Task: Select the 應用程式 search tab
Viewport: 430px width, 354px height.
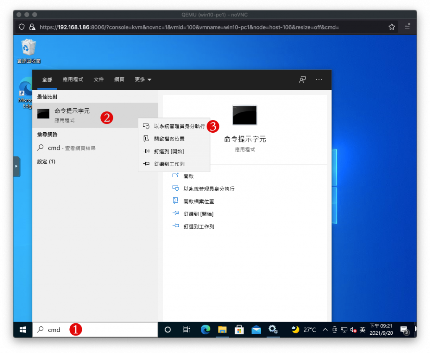Action: (x=73, y=79)
